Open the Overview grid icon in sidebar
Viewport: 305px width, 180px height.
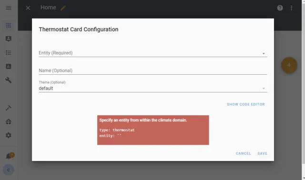(9, 25)
